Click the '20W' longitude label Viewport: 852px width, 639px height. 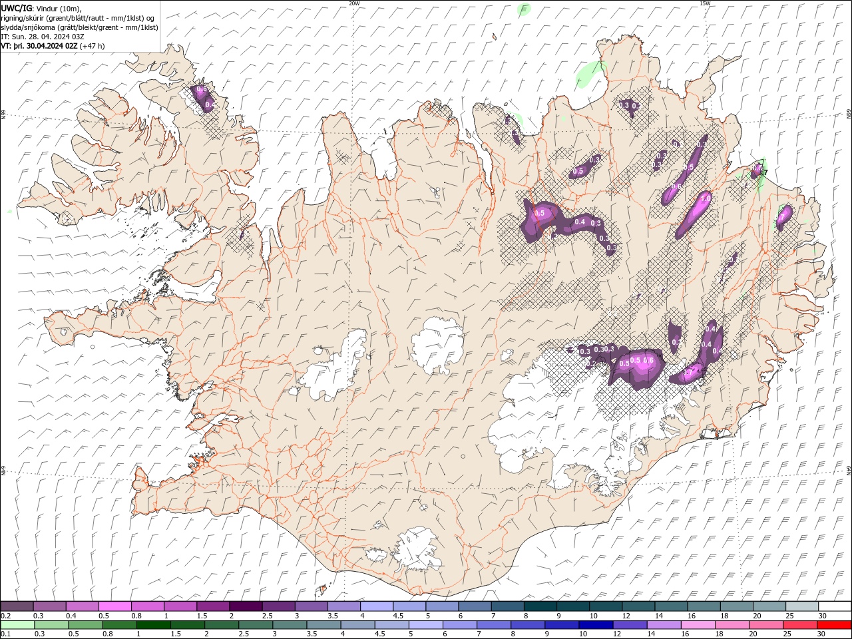pos(355,3)
